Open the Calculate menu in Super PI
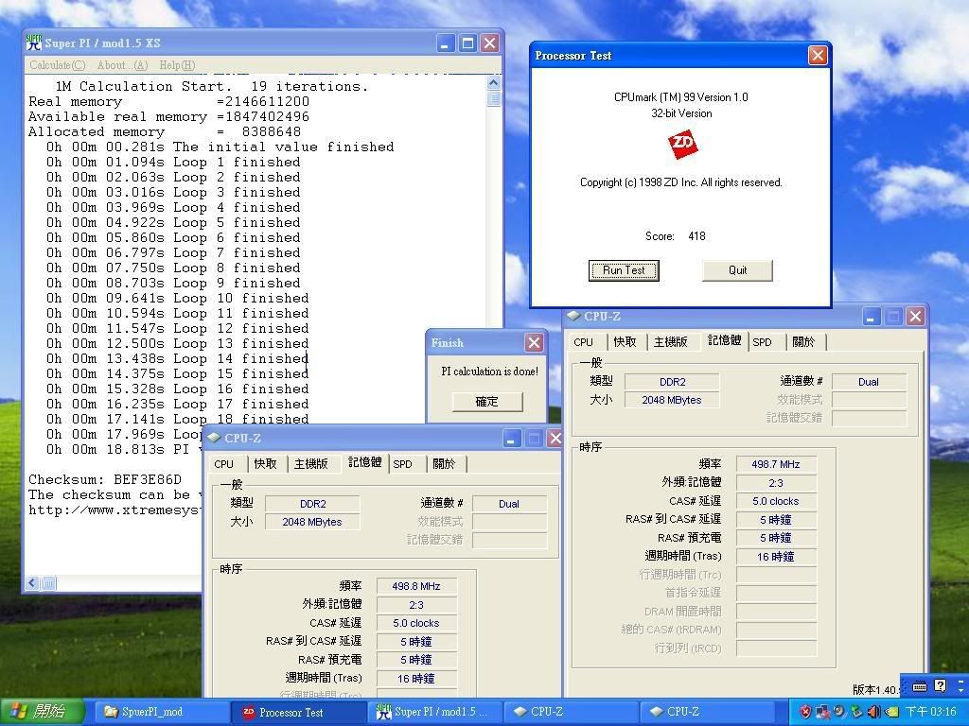 pos(57,65)
